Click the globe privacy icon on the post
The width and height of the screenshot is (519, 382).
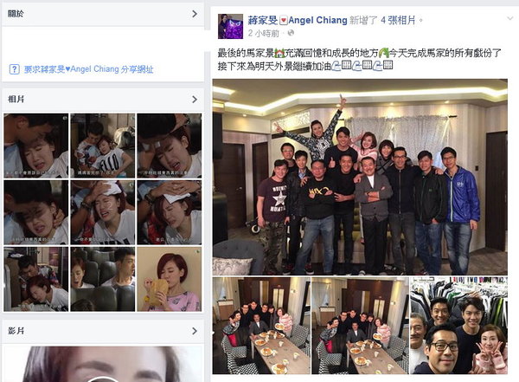[291, 33]
